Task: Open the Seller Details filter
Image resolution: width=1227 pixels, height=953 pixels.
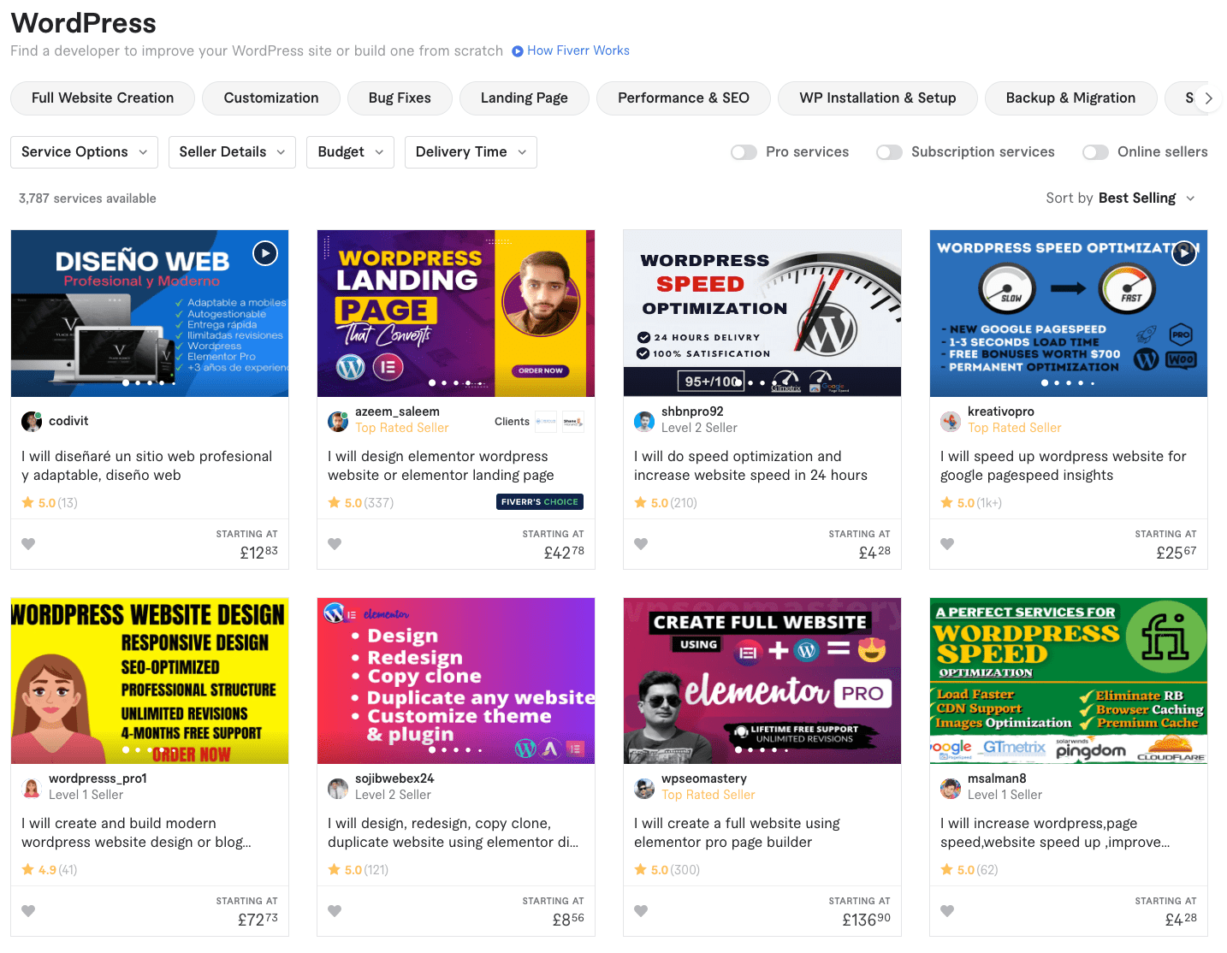Action: tap(232, 152)
